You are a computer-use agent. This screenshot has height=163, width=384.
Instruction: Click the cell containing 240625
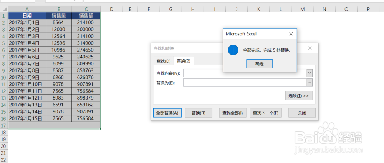pyautogui.click(x=86, y=57)
